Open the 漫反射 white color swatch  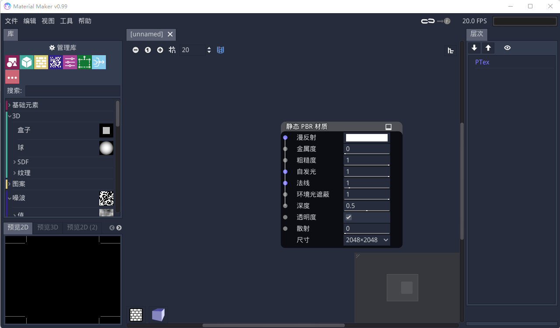pyautogui.click(x=367, y=138)
